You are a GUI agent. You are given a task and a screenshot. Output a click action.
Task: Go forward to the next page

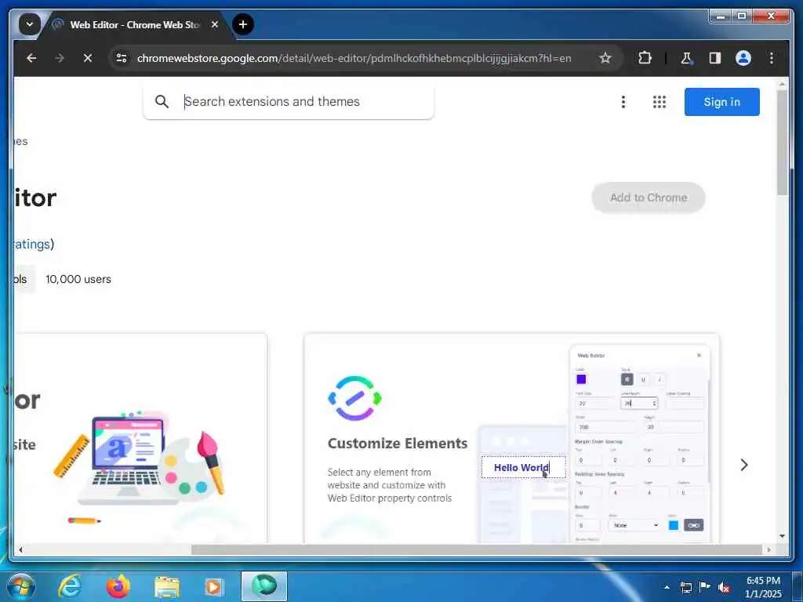click(x=60, y=58)
